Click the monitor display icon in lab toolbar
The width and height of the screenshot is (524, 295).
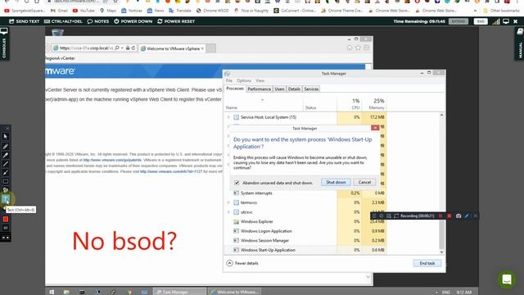tap(506, 21)
